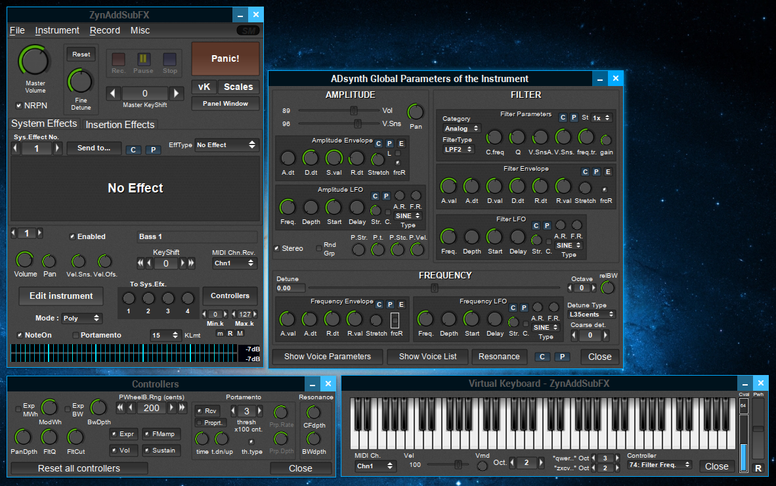The image size is (776, 486).
Task: Open the Controller 74: Filter Freq. dropdown
Action: pyautogui.click(x=660, y=465)
